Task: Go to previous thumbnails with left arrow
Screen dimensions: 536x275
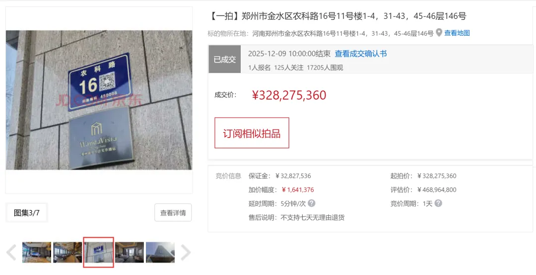Action: (11, 253)
